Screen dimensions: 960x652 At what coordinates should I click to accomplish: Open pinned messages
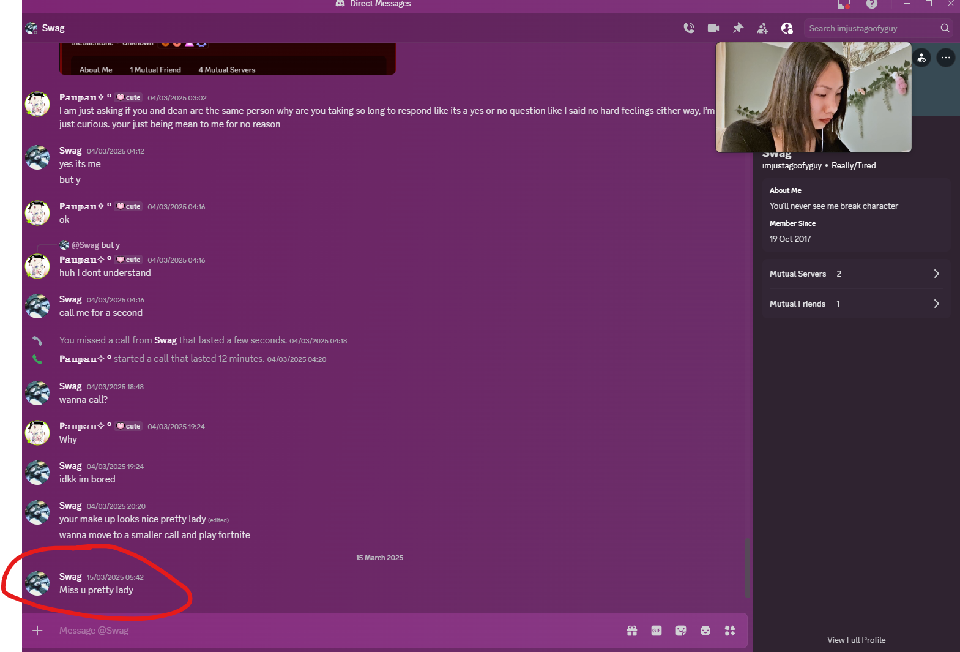[738, 28]
